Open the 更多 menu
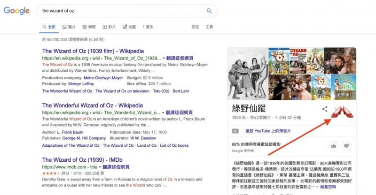Viewport: 376px width, 195px height. pos(148,27)
